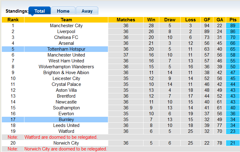Select the Away standings tab
Screen dimensions: 240x152
(87, 11)
